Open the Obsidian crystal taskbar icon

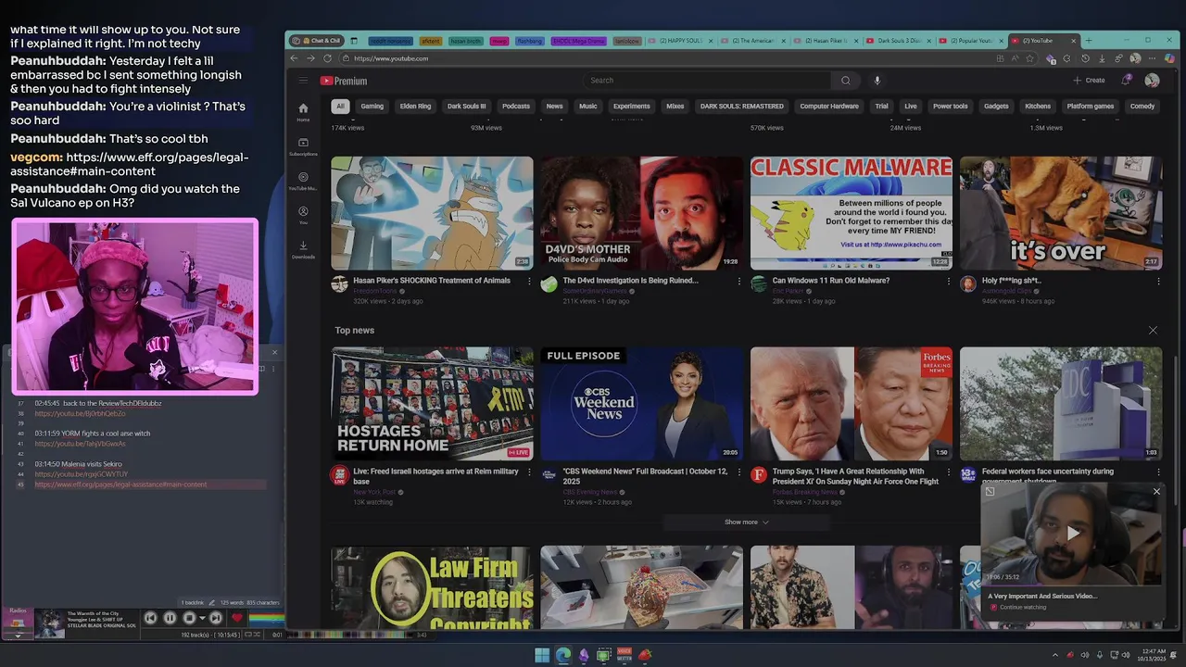584,655
